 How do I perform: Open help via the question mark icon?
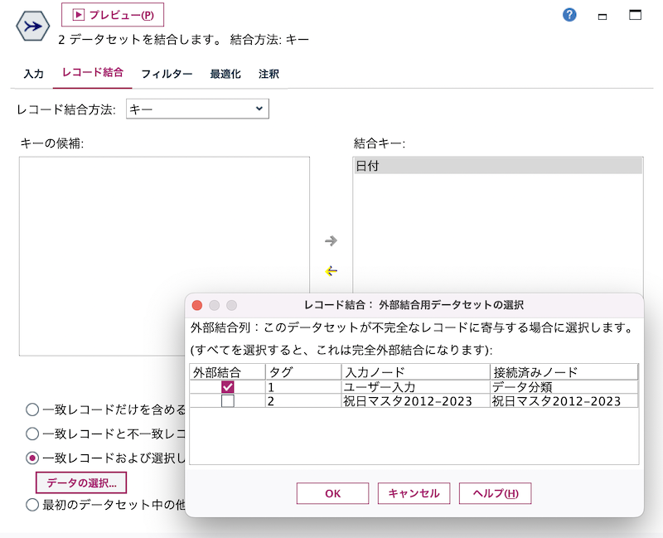[x=569, y=14]
